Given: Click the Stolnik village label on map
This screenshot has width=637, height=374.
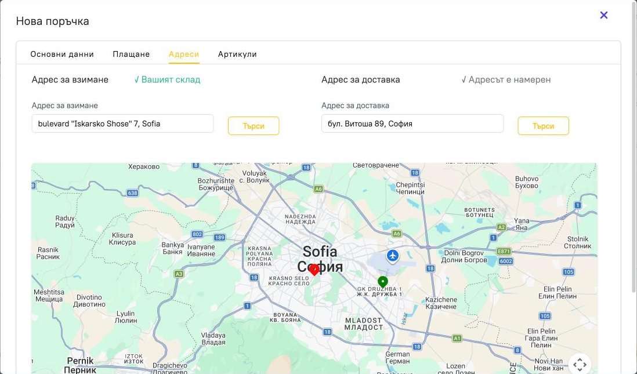Looking at the screenshot, I should (x=578, y=242).
